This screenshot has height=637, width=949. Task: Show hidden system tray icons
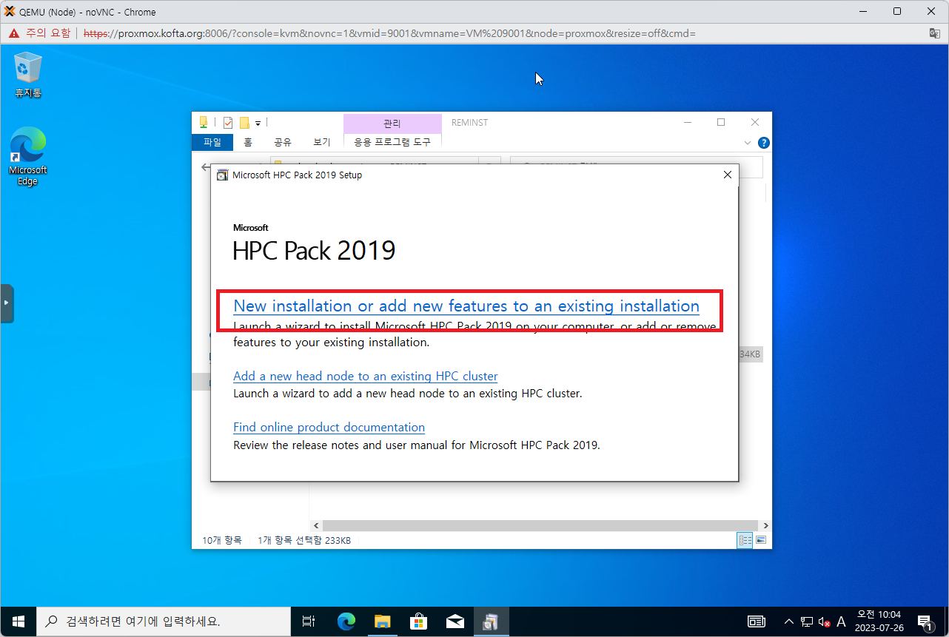click(x=789, y=621)
